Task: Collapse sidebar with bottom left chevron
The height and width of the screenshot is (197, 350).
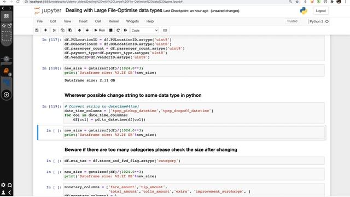Action: (10, 192)
